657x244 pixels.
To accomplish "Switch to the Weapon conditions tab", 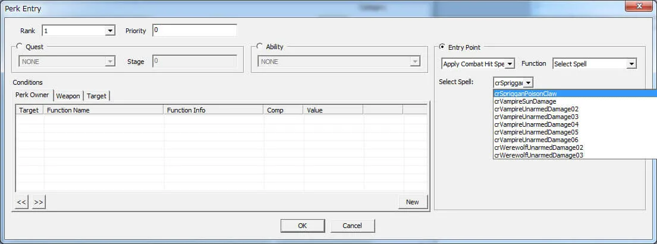I will pos(68,96).
